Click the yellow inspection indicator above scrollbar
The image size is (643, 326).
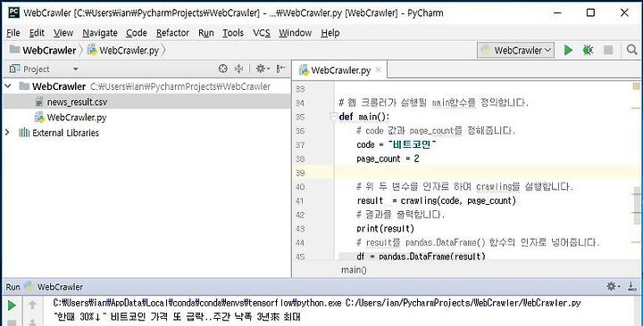pos(637,86)
